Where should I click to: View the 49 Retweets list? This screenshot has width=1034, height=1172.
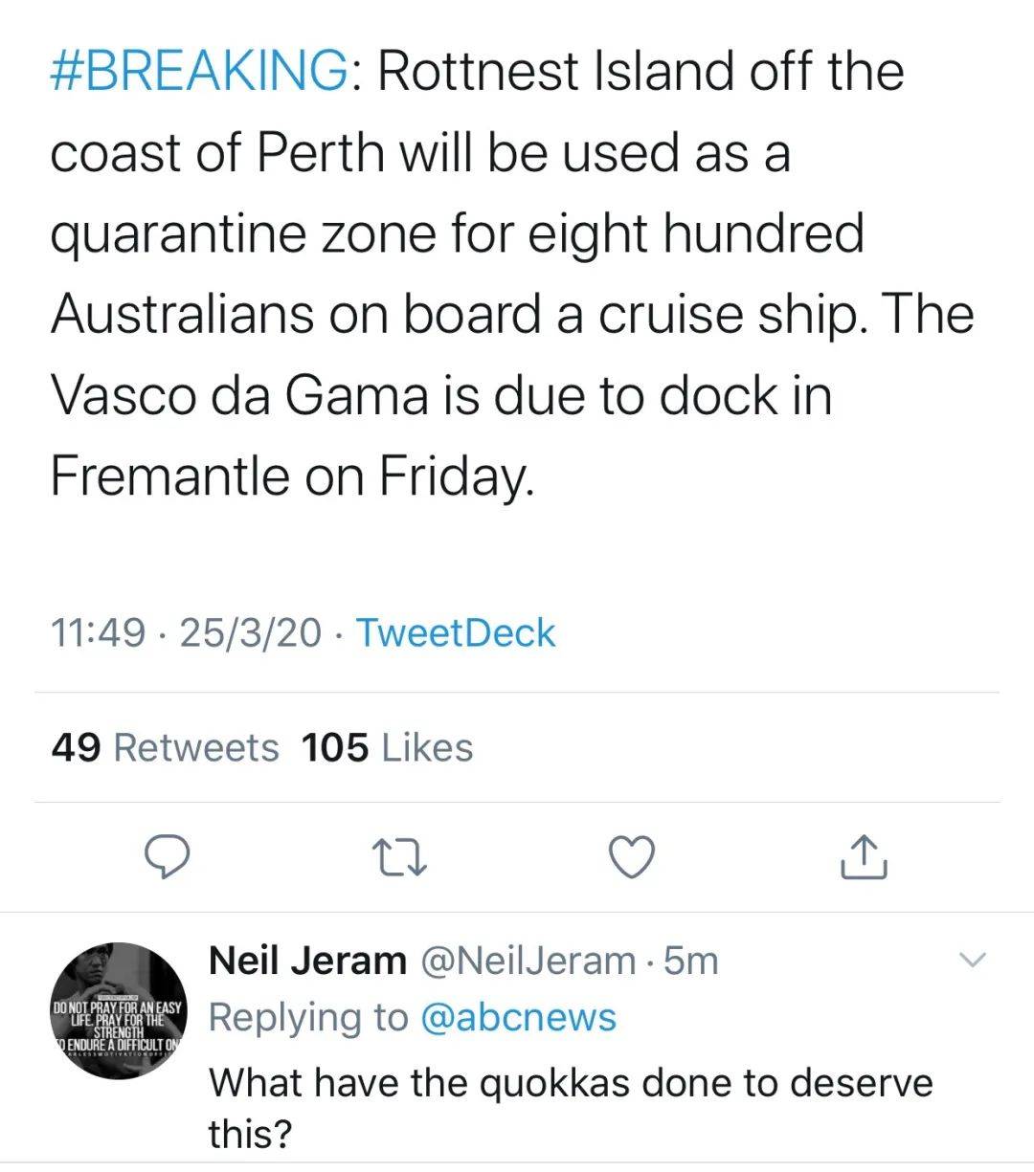[165, 747]
